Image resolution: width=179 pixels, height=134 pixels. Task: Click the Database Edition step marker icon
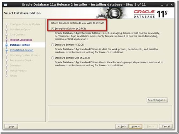point(7,45)
